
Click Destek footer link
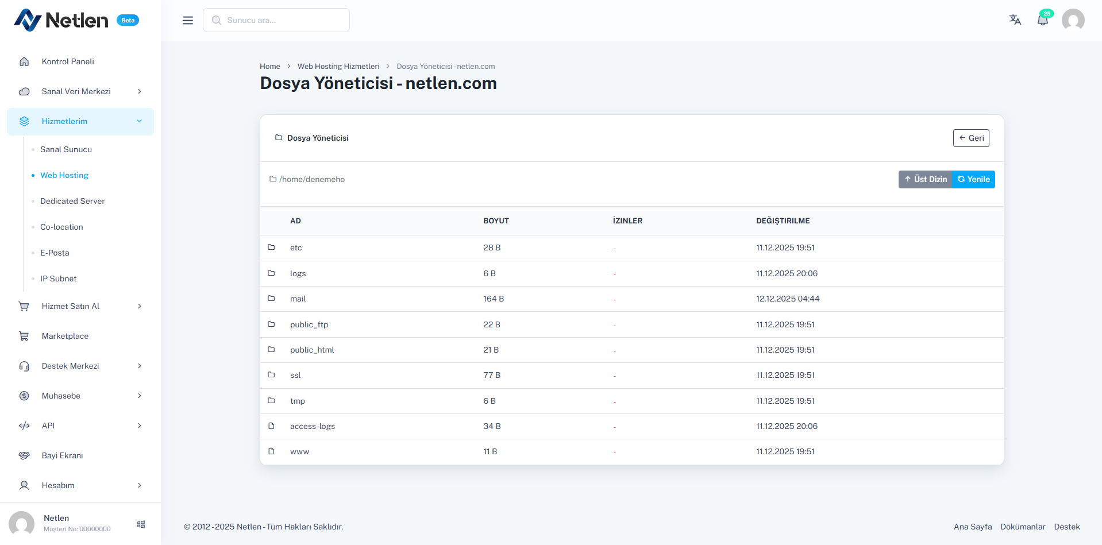[1067, 527]
